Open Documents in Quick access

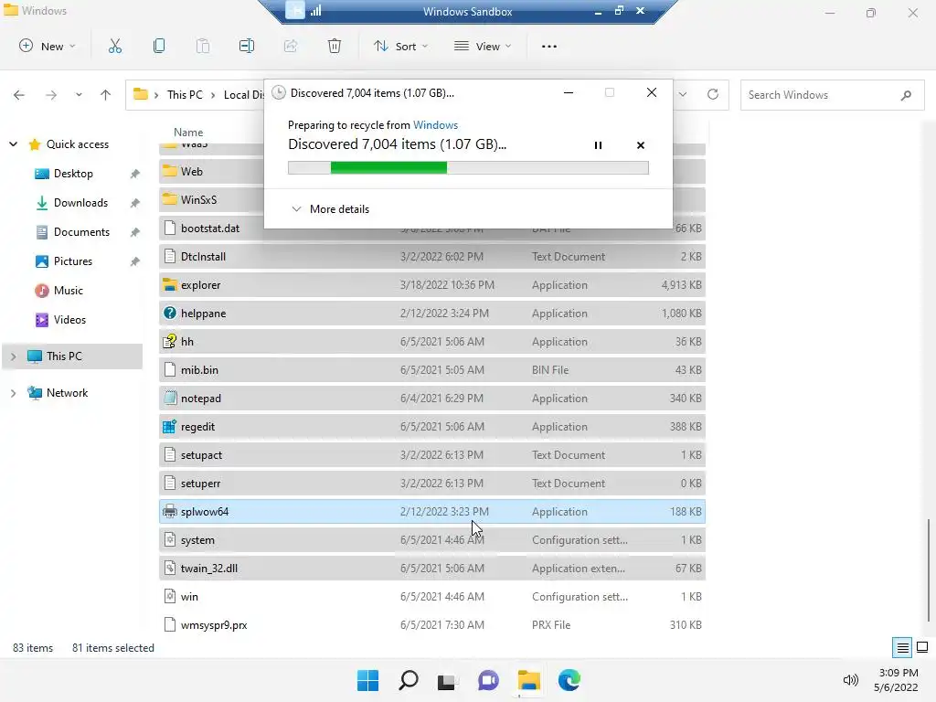click(81, 231)
